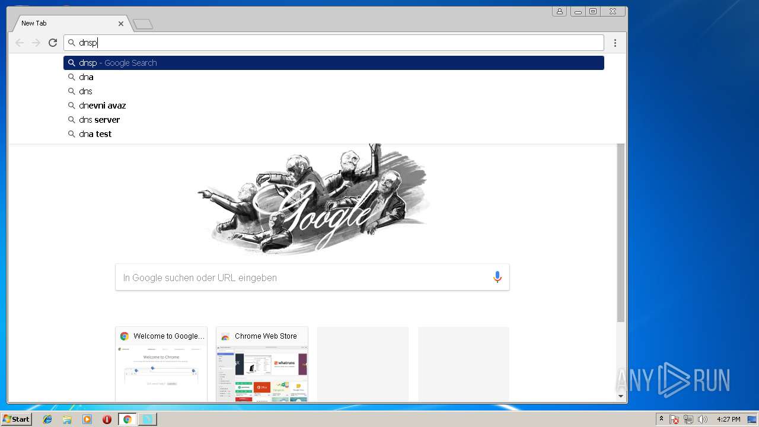This screenshot has width=759, height=427.
Task: Open the Chrome three-dot menu
Action: coord(615,43)
